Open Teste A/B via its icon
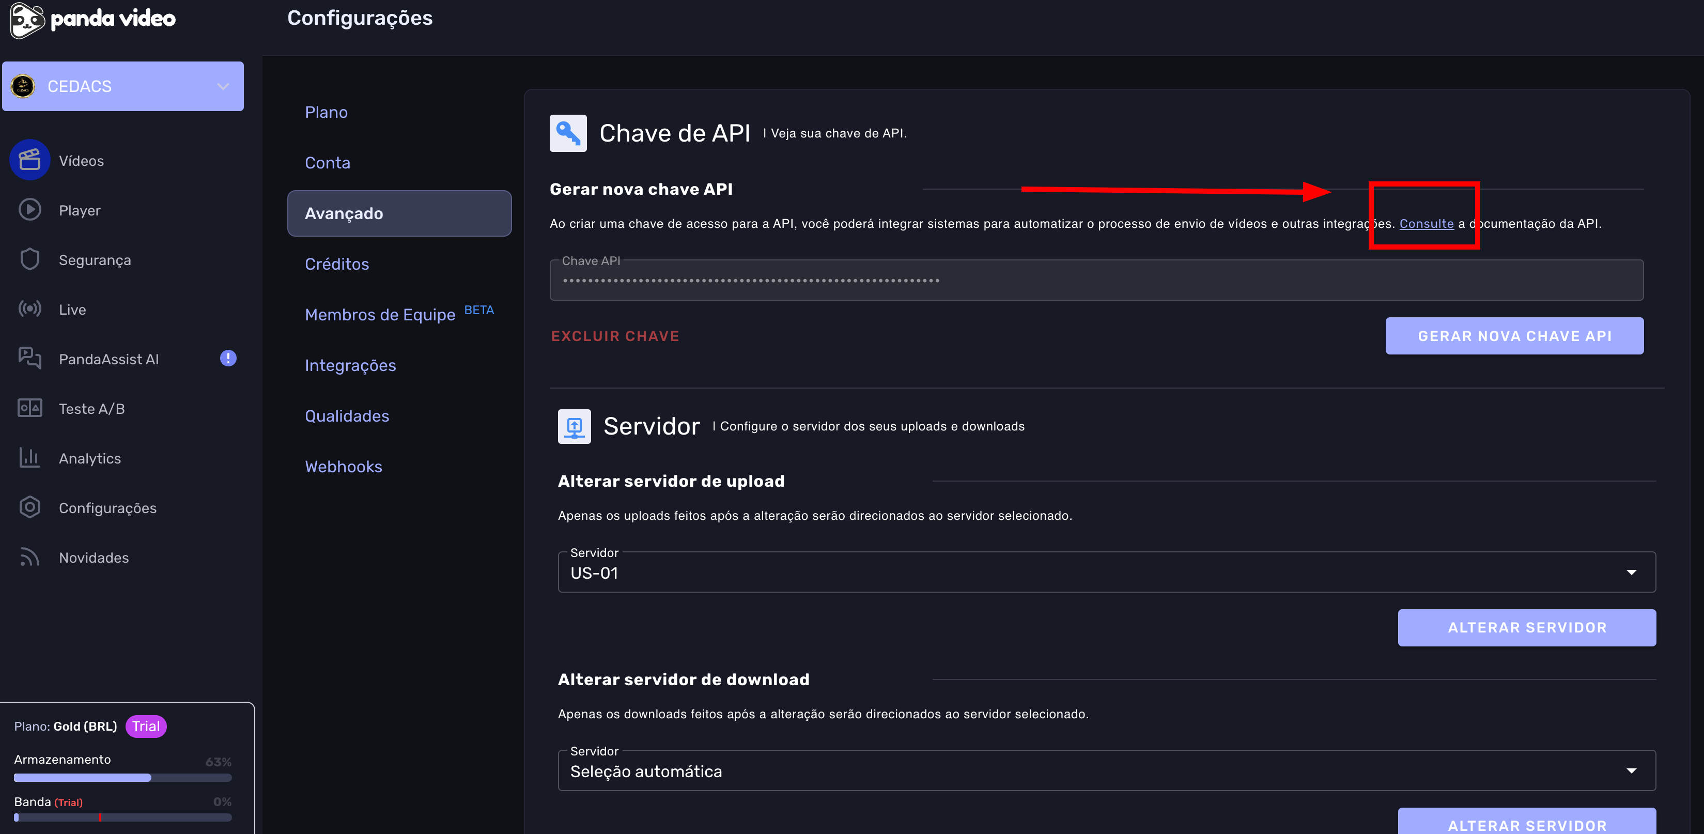This screenshot has width=1704, height=834. click(30, 408)
